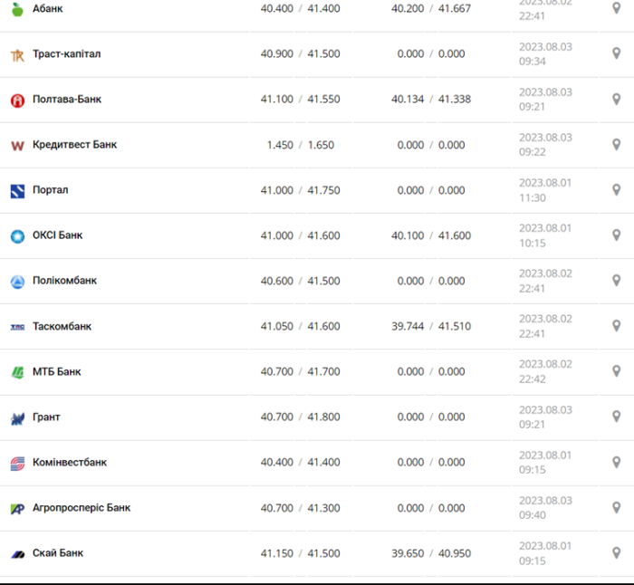This screenshot has height=585, width=634.
Task: Click the ОКСІ Банк update date
Action: click(545, 235)
